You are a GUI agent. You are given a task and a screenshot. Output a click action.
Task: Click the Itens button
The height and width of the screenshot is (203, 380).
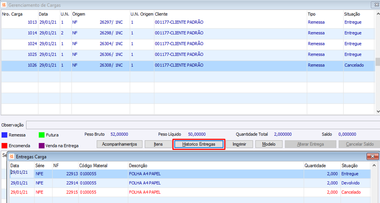[x=158, y=144]
